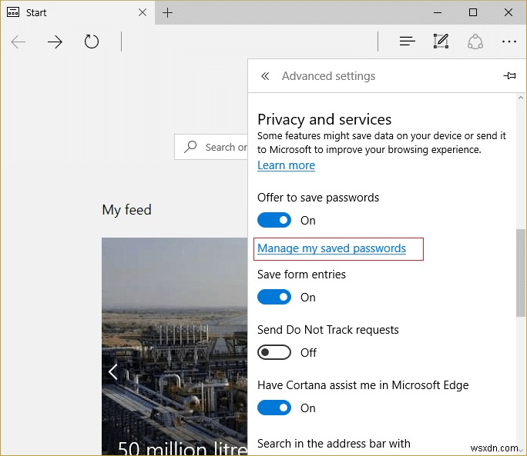Open a new tab with plus button

tap(168, 12)
